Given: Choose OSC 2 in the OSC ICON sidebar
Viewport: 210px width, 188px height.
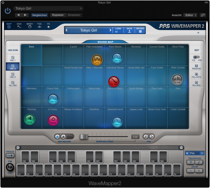Looking at the screenshot, I should (x=13, y=67).
